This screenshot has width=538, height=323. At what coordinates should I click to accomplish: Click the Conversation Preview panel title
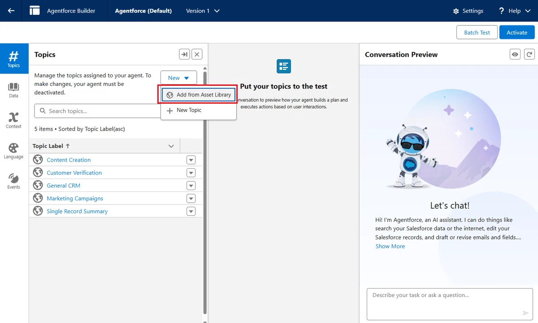tap(401, 55)
